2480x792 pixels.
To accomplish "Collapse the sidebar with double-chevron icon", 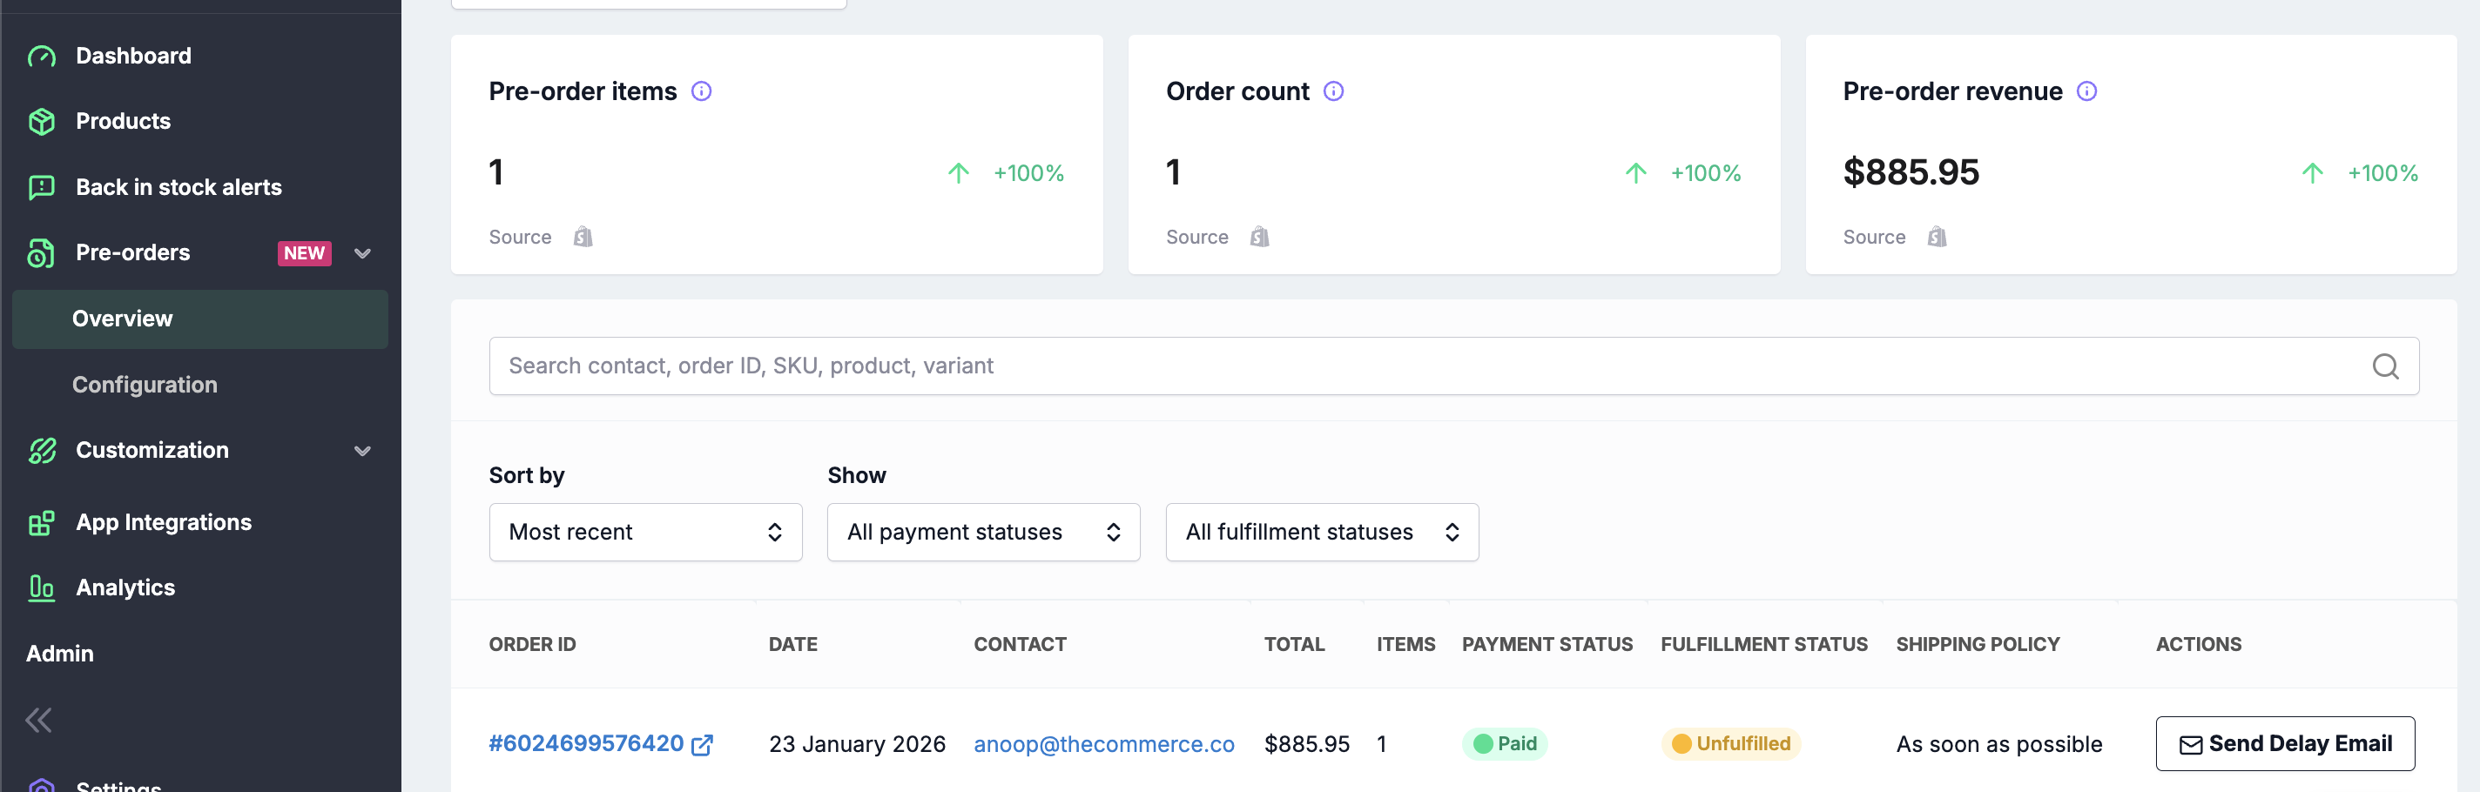I will [x=38, y=720].
